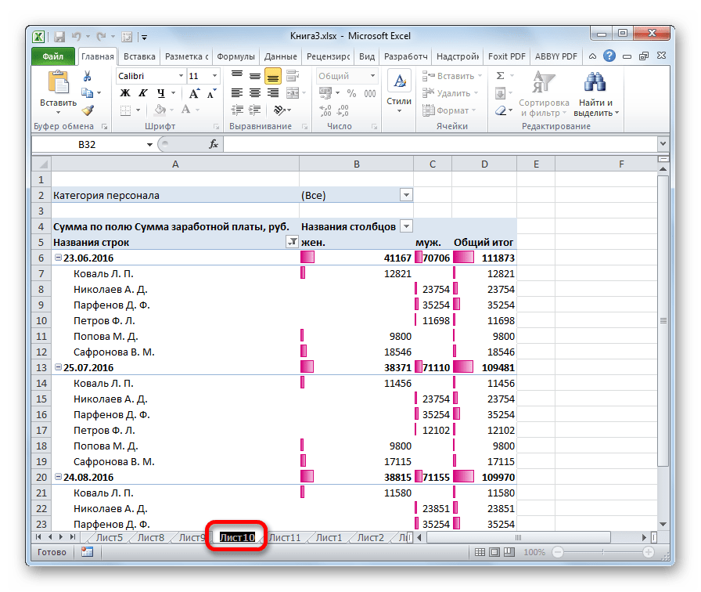Open the Лист11 sheet tab

click(284, 537)
